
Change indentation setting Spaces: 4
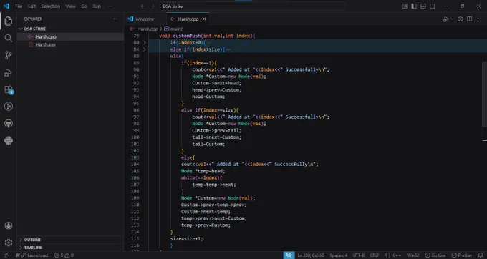pyautogui.click(x=339, y=255)
